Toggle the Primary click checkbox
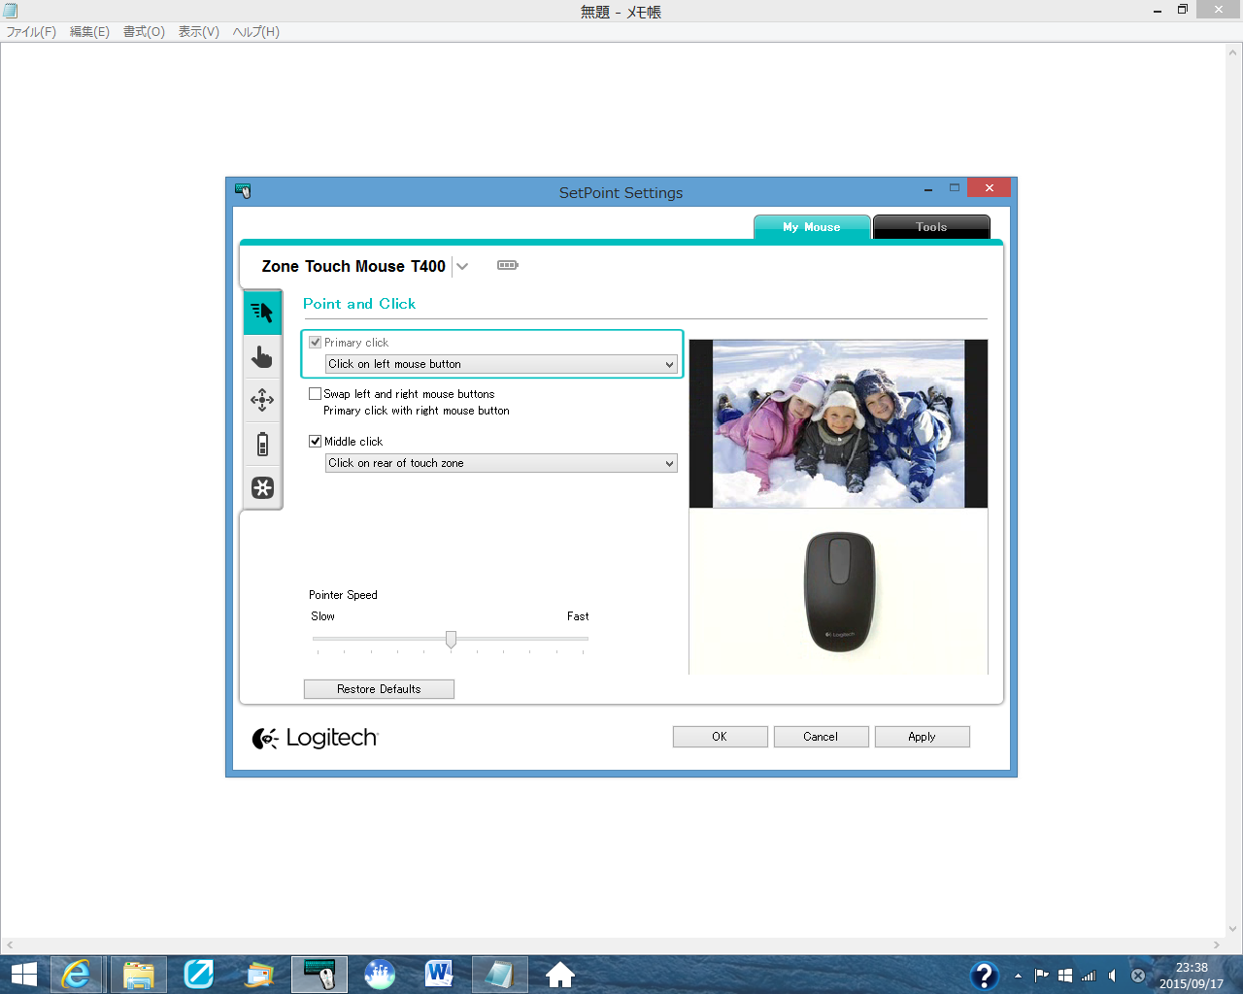 [315, 342]
